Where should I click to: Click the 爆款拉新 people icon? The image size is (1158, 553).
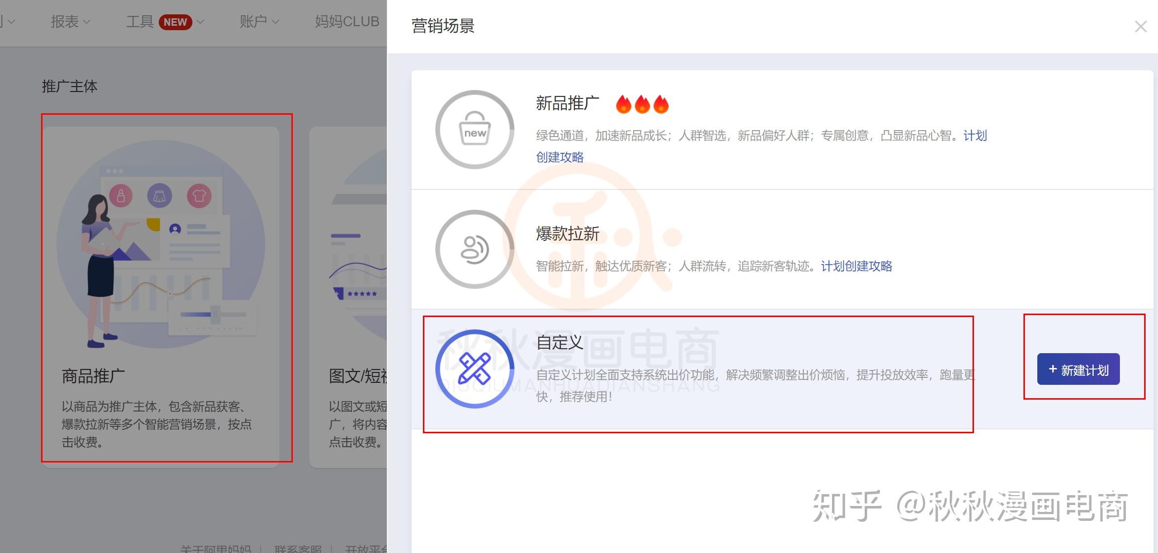coord(474,249)
